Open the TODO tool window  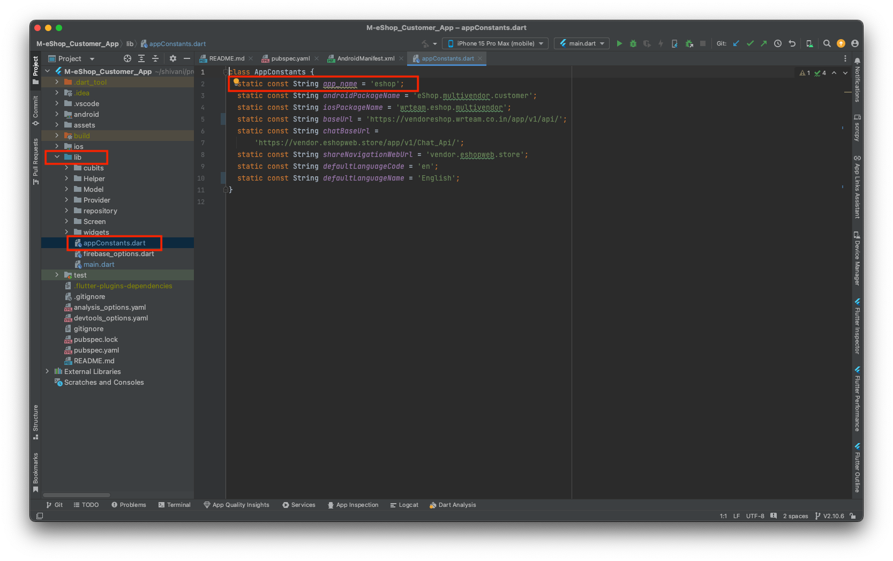[x=86, y=505]
